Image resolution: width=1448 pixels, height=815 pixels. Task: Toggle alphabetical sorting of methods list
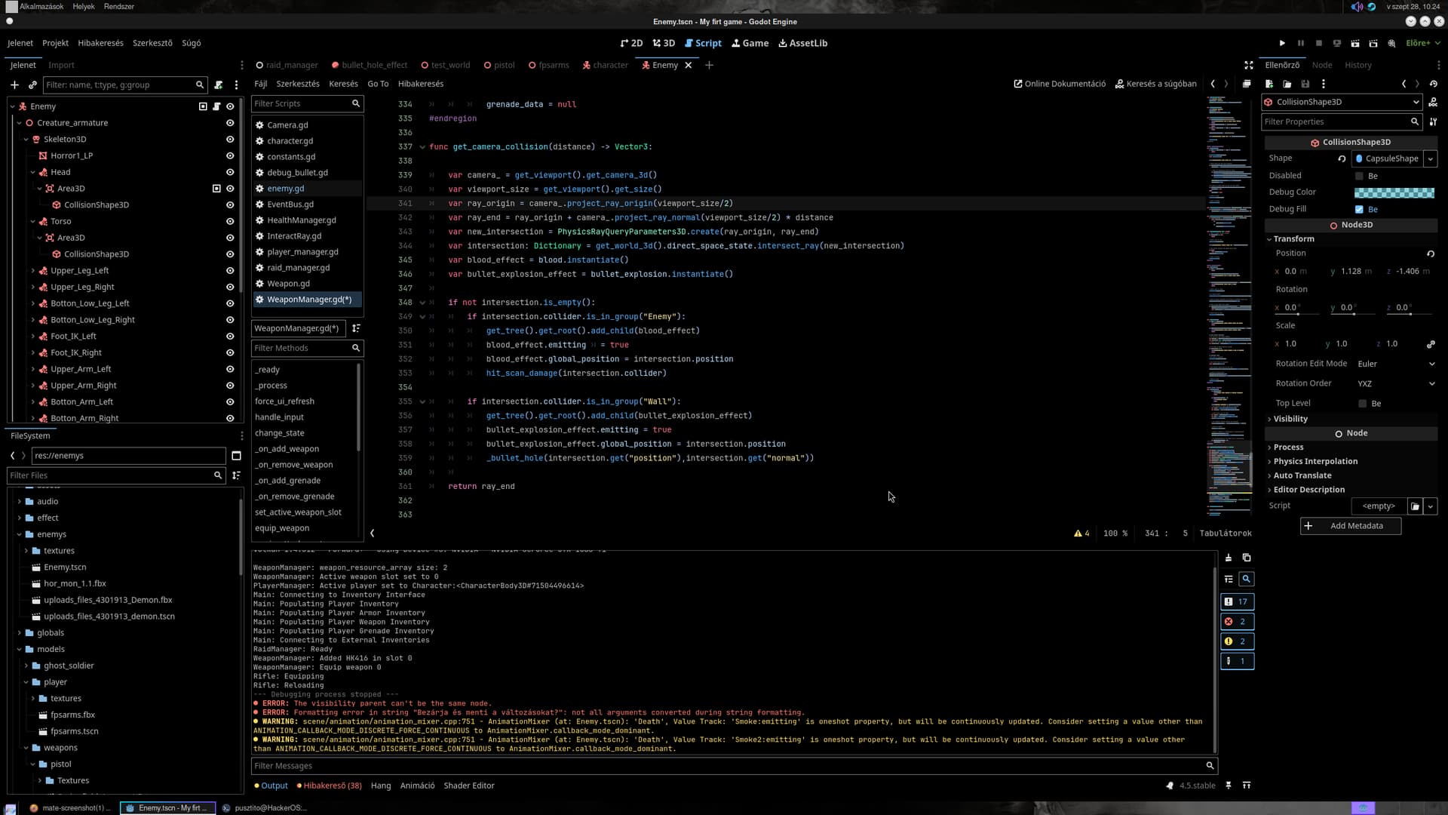pos(356,328)
